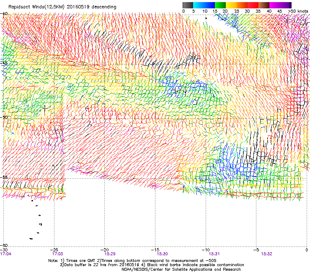Screen dimensions: 310x272
Task: Click the time stamp '17:05'
Action: tap(57, 254)
